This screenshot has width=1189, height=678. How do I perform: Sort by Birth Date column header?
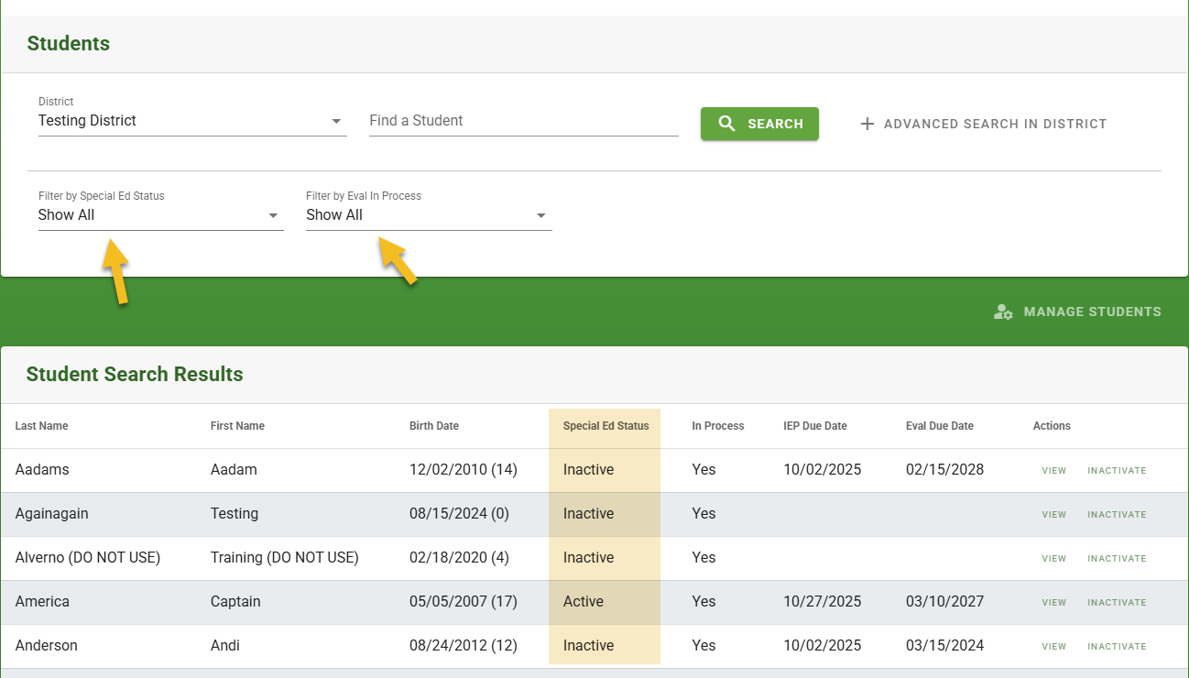pos(434,426)
